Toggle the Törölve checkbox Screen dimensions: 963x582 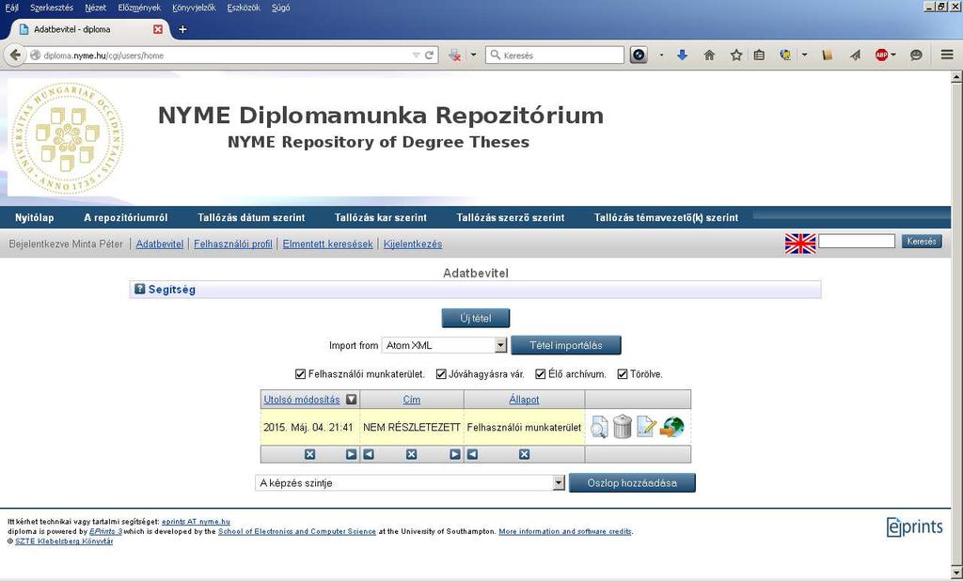[623, 374]
